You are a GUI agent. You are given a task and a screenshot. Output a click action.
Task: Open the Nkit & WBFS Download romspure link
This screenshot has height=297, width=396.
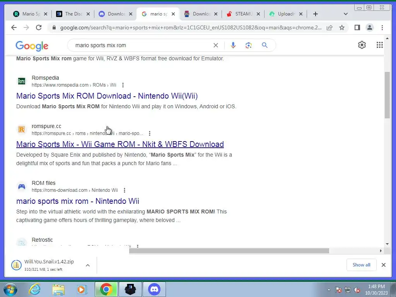(120, 144)
